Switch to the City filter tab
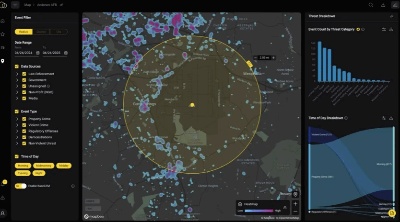The image size is (400, 222). pyautogui.click(x=59, y=32)
